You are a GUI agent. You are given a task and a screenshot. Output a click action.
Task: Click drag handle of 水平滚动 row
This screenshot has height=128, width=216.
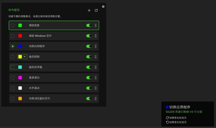point(96,88)
